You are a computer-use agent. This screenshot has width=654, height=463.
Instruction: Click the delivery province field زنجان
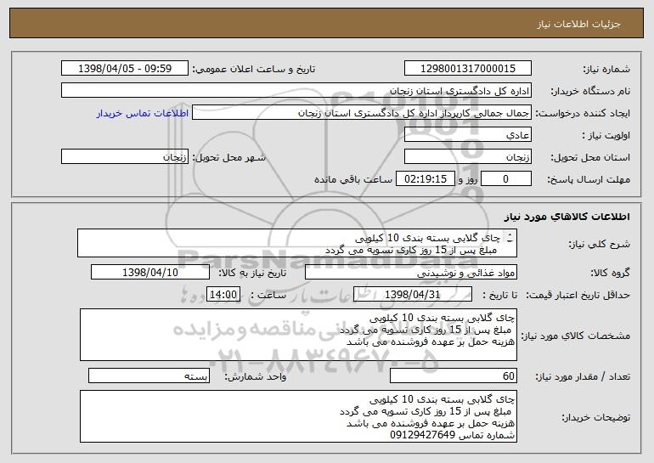(467, 157)
